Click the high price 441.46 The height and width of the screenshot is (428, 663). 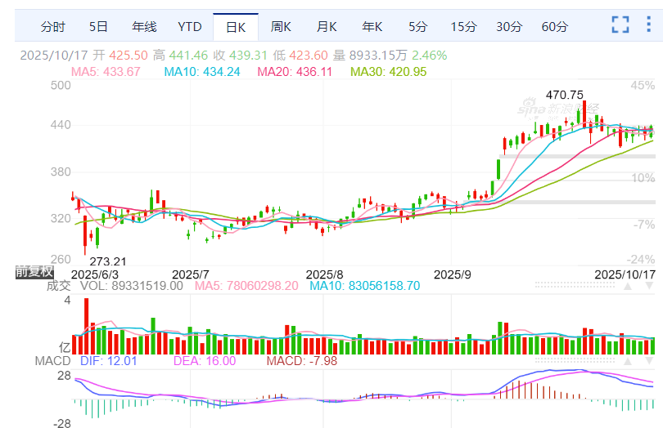point(188,56)
